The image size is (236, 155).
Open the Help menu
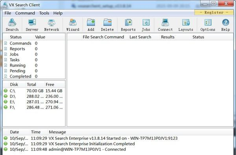click(x=58, y=13)
